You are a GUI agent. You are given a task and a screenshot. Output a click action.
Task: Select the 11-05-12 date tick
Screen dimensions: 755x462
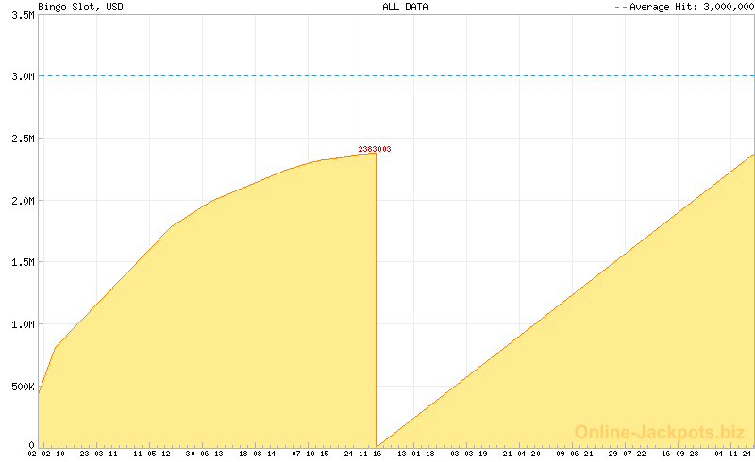coord(152,454)
